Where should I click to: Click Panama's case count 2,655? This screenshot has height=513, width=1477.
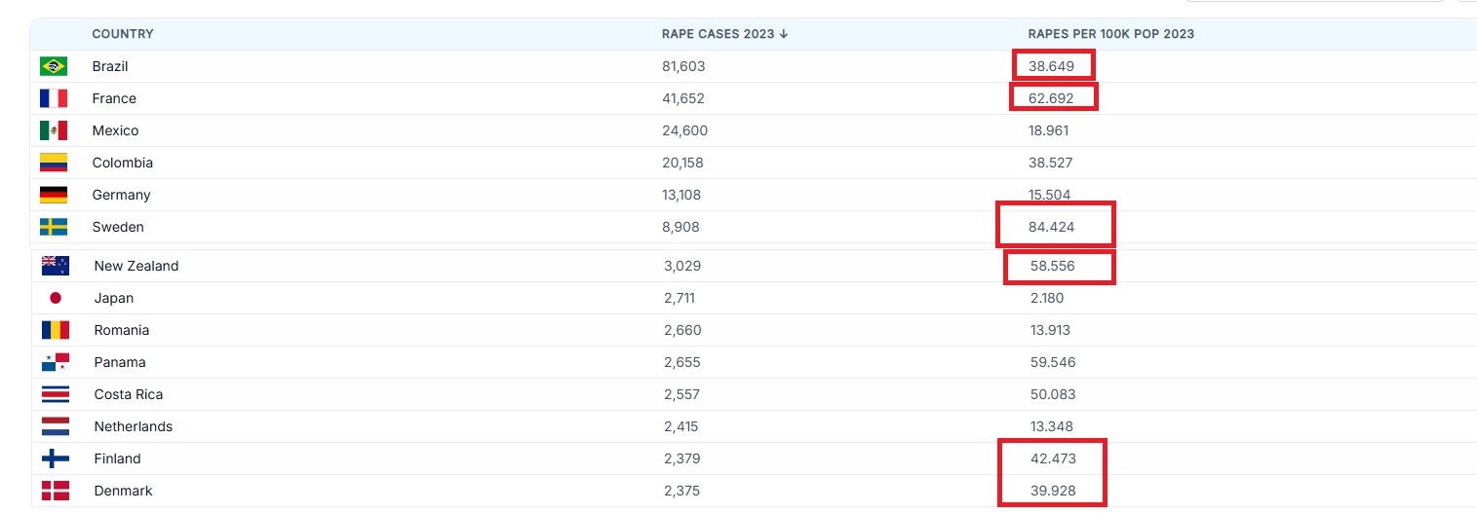[x=681, y=362]
